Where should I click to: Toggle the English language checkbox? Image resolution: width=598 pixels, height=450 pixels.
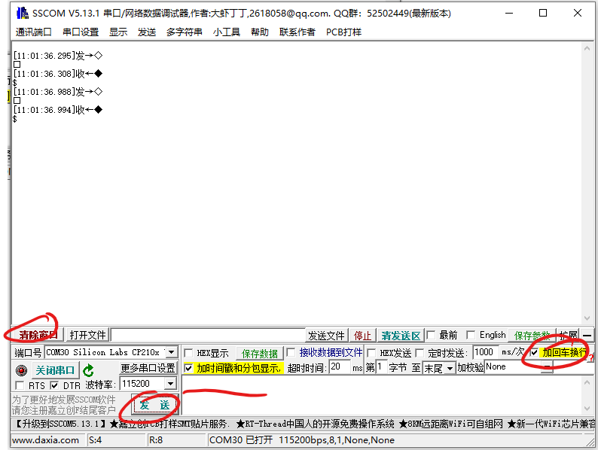[471, 336]
